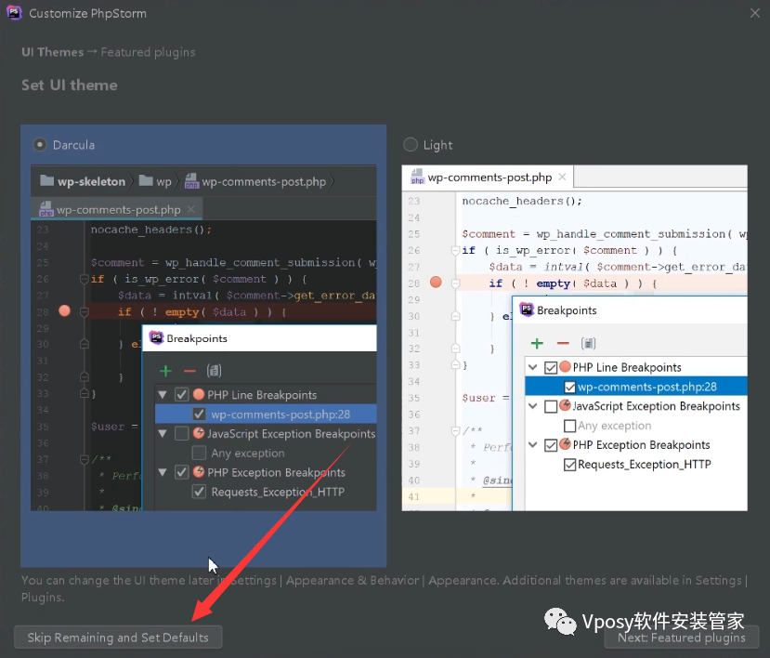Collapse JavaScript Exception Breakpoints group in Darcula preview
Viewport: 770px width, 658px height.
click(x=163, y=433)
